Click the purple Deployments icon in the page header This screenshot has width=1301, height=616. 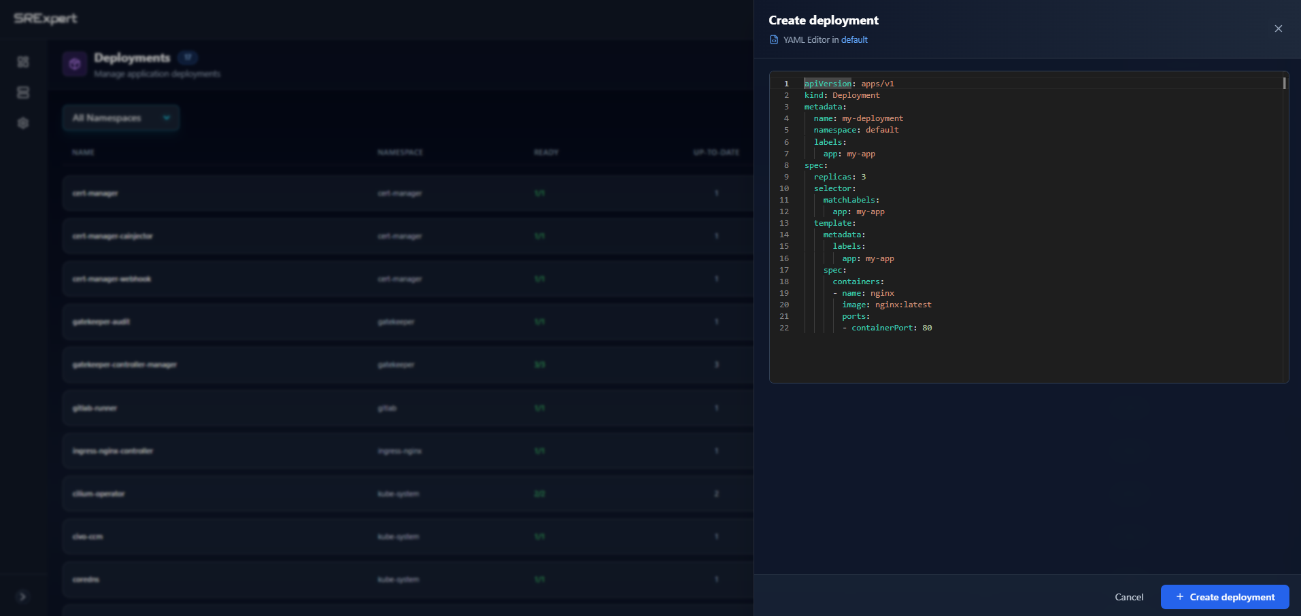click(x=75, y=64)
